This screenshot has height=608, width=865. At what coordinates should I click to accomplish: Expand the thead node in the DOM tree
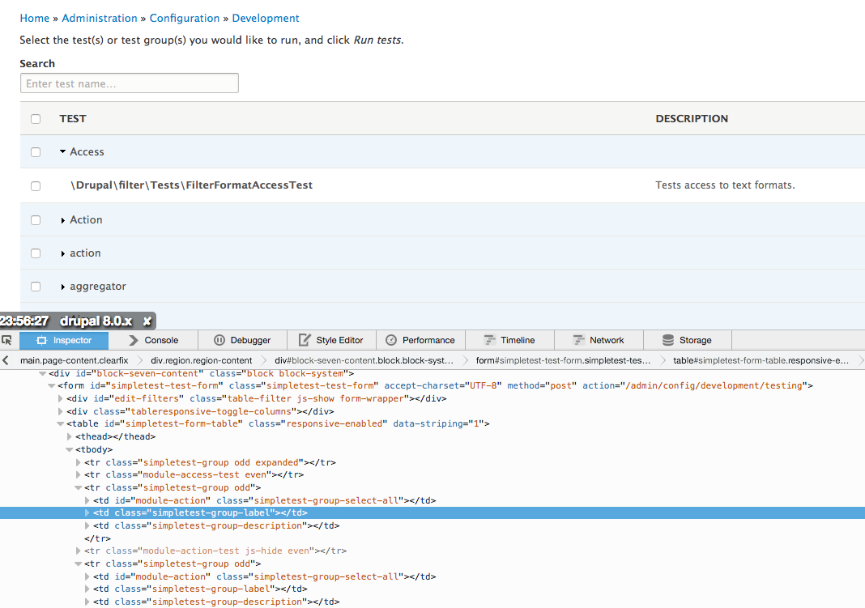point(70,436)
